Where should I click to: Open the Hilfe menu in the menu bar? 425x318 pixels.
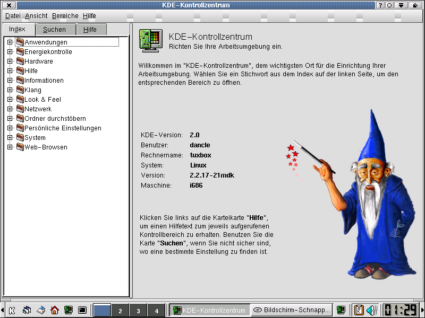(89, 16)
